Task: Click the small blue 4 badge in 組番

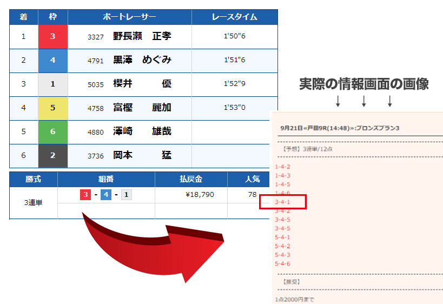Action: (106, 195)
